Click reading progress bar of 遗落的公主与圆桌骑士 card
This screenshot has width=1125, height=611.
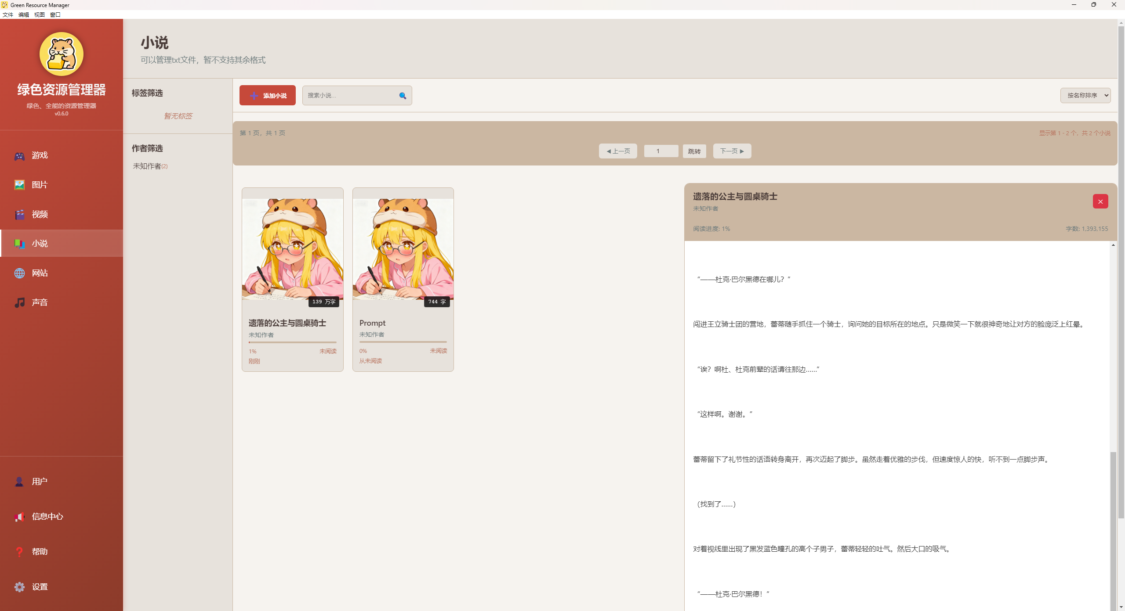[293, 342]
